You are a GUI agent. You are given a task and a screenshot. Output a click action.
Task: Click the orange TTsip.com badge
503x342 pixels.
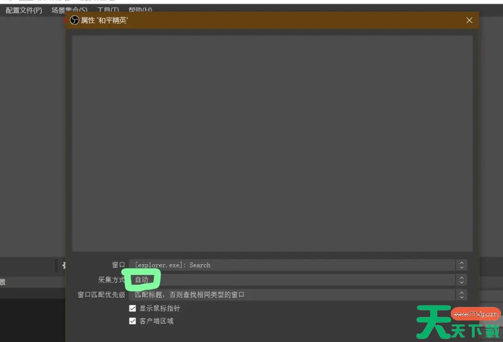475,314
